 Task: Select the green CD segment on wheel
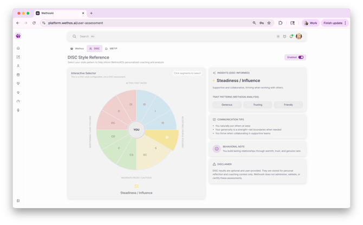click(113, 136)
